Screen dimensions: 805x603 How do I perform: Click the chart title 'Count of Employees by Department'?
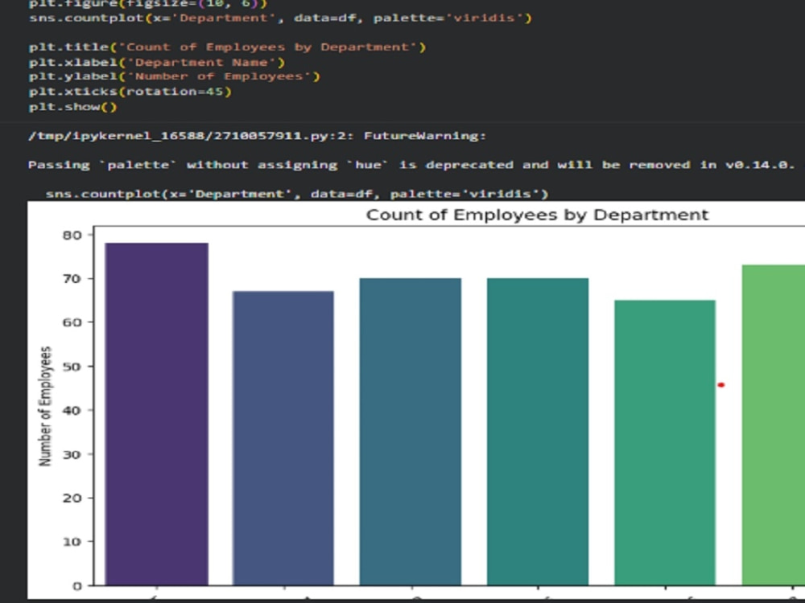(x=537, y=215)
